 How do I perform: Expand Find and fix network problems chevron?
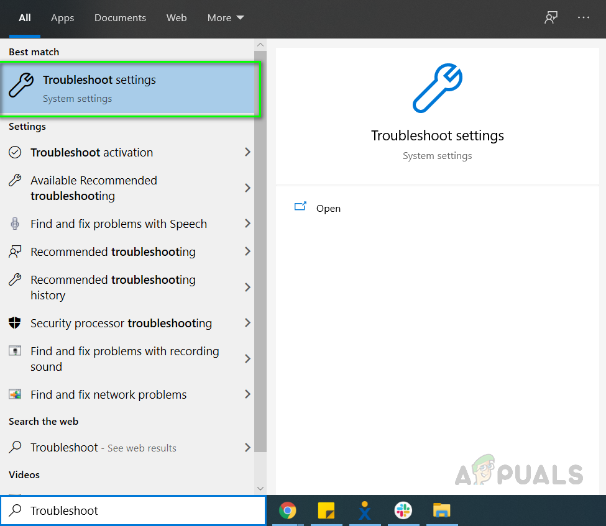tap(248, 394)
